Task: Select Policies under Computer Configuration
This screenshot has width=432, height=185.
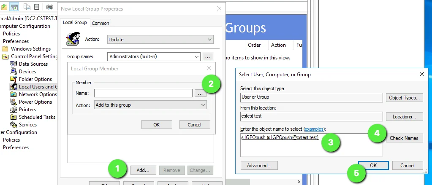Action: tap(11, 34)
